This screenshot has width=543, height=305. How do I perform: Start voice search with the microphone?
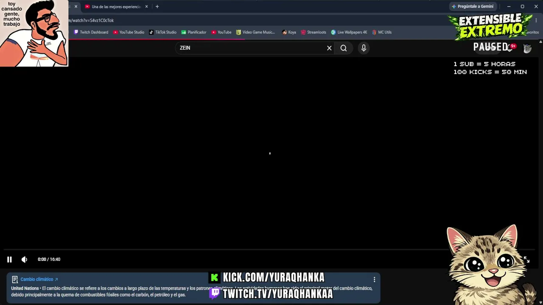364,48
